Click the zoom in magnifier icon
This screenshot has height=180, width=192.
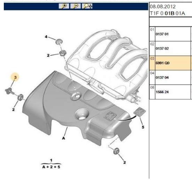point(64,6)
